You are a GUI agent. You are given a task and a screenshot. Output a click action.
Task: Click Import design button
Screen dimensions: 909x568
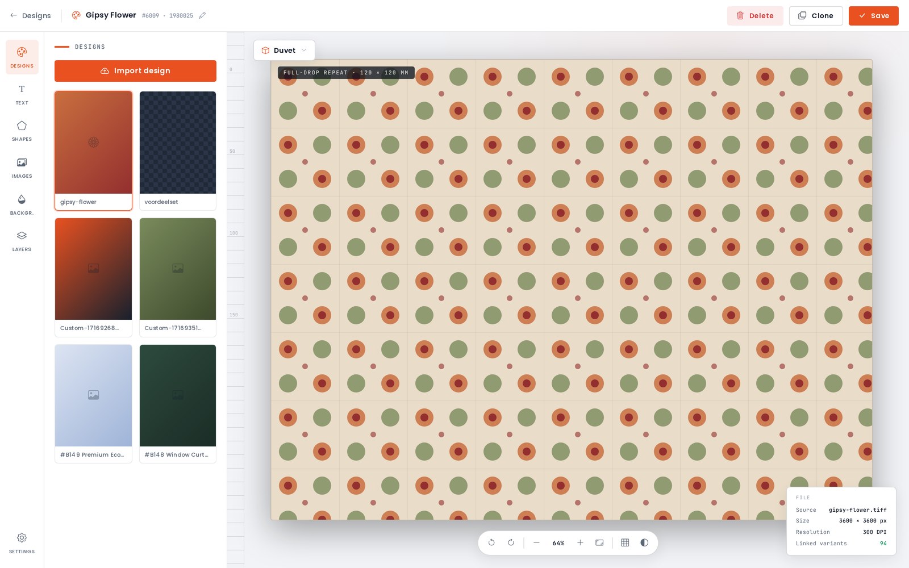(135, 71)
